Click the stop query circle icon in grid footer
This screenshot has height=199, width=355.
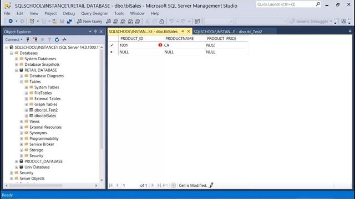(173, 185)
